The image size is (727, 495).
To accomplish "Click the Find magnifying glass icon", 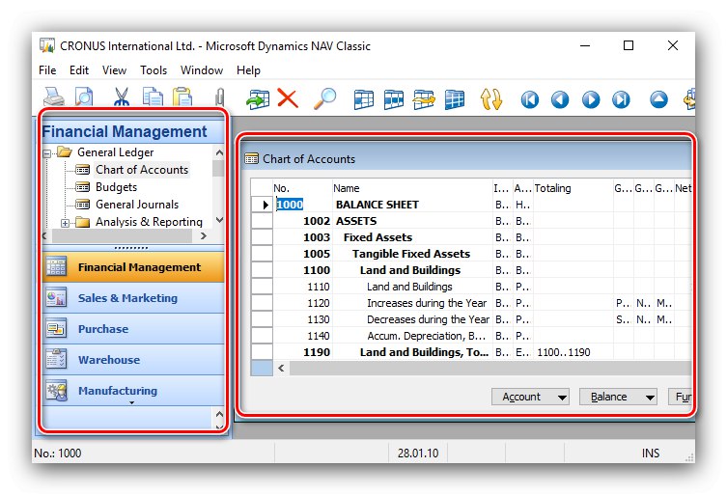I will click(325, 98).
